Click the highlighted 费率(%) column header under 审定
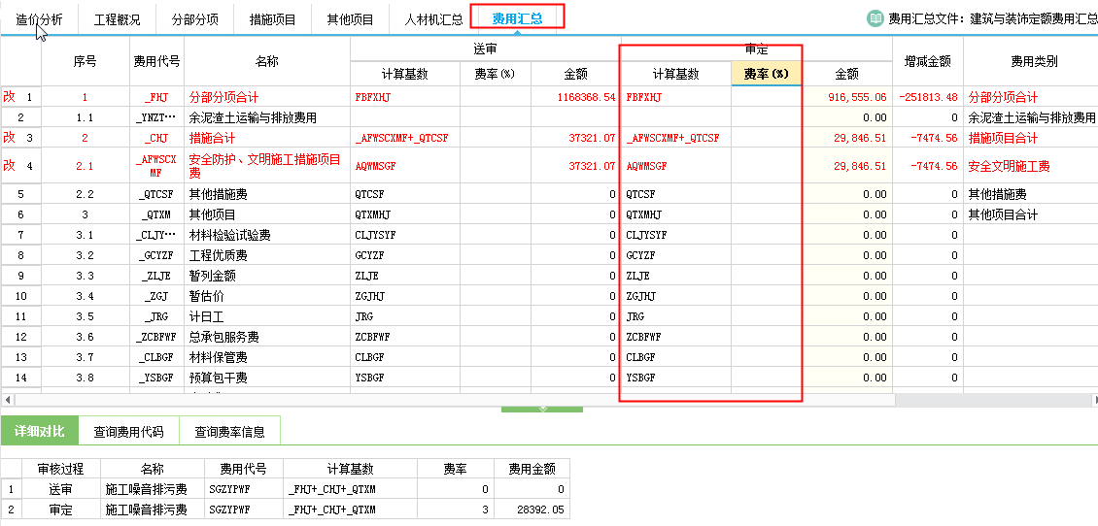Image resolution: width=1098 pixels, height=526 pixels. pyautogui.click(x=766, y=74)
